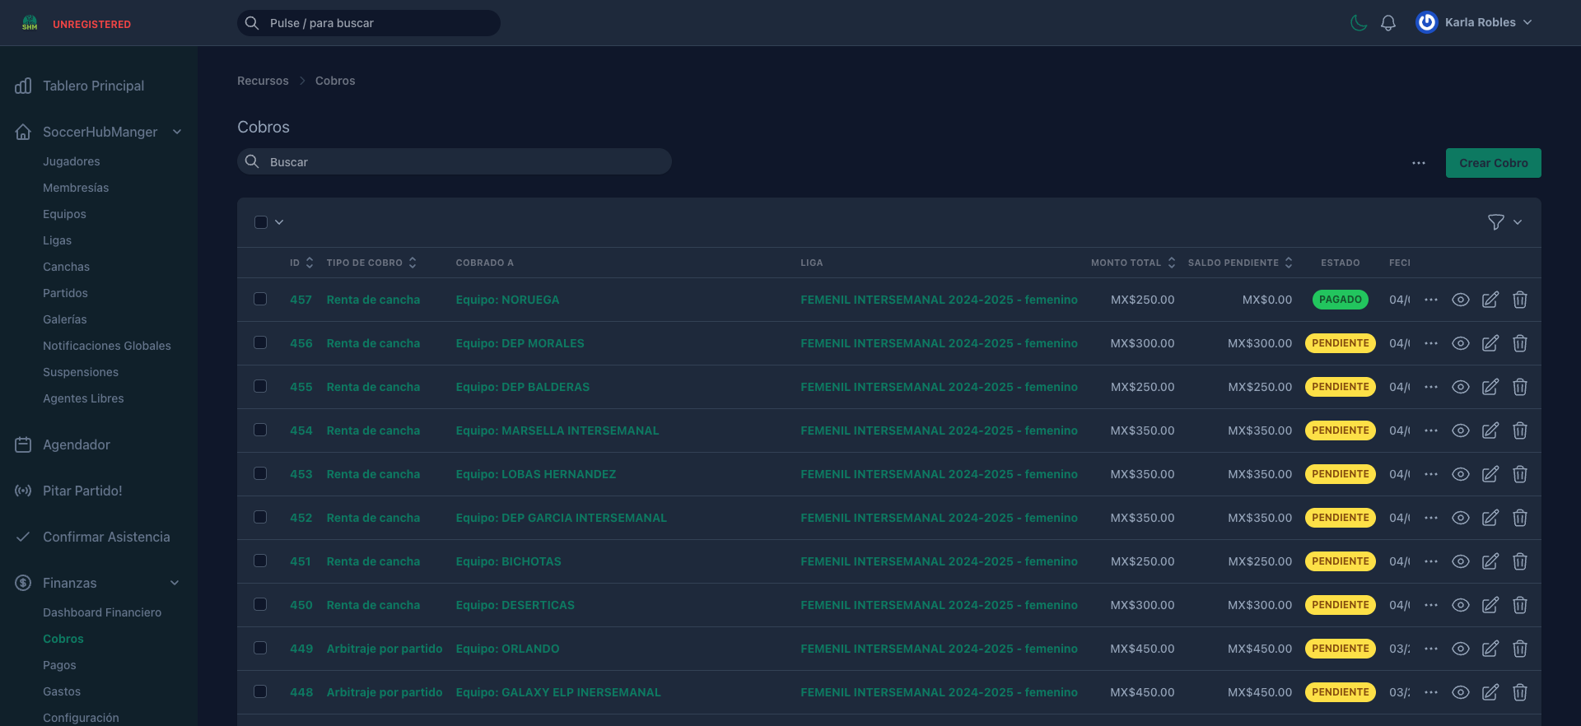The image size is (1581, 726).
Task: Collapse the SoccerHubManger sidebar section
Action: tap(176, 132)
